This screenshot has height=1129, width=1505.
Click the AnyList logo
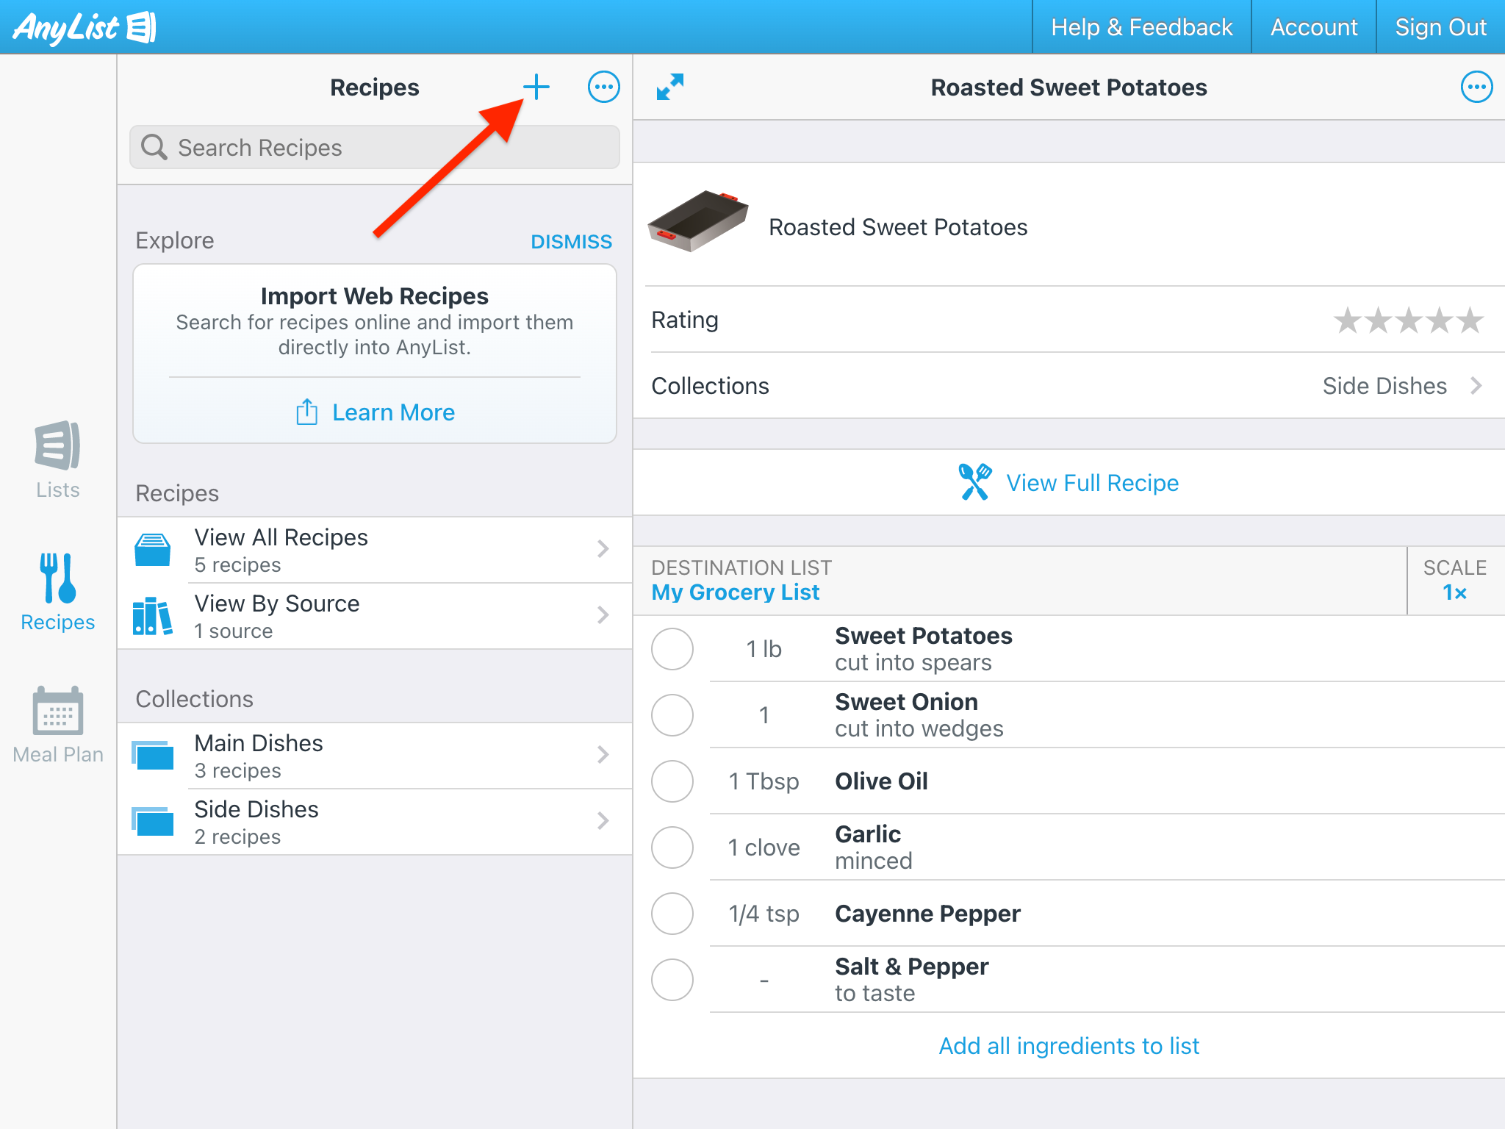(84, 27)
